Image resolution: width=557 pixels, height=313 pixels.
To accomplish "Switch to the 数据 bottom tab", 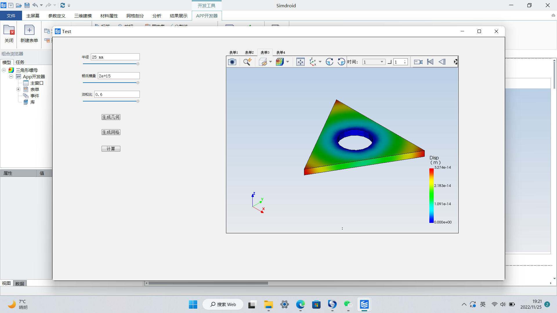I will point(20,283).
